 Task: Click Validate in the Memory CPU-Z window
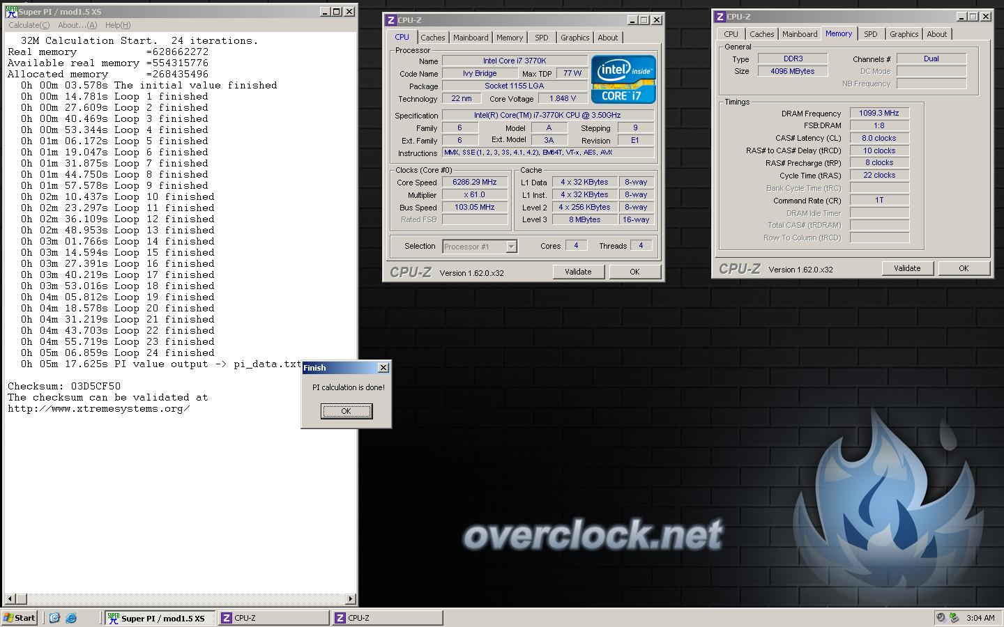coord(907,268)
